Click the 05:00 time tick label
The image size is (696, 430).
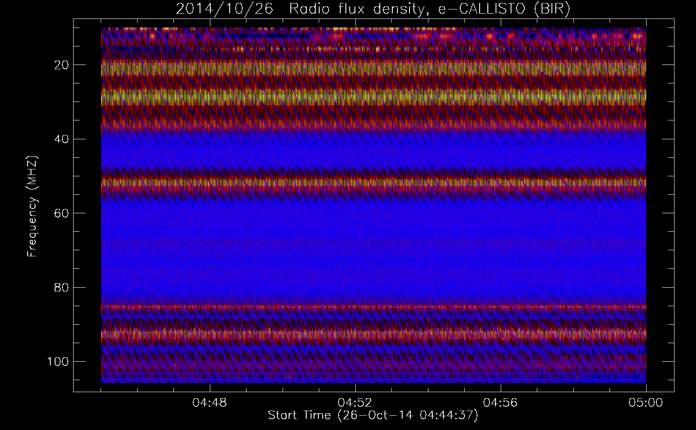tap(646, 403)
